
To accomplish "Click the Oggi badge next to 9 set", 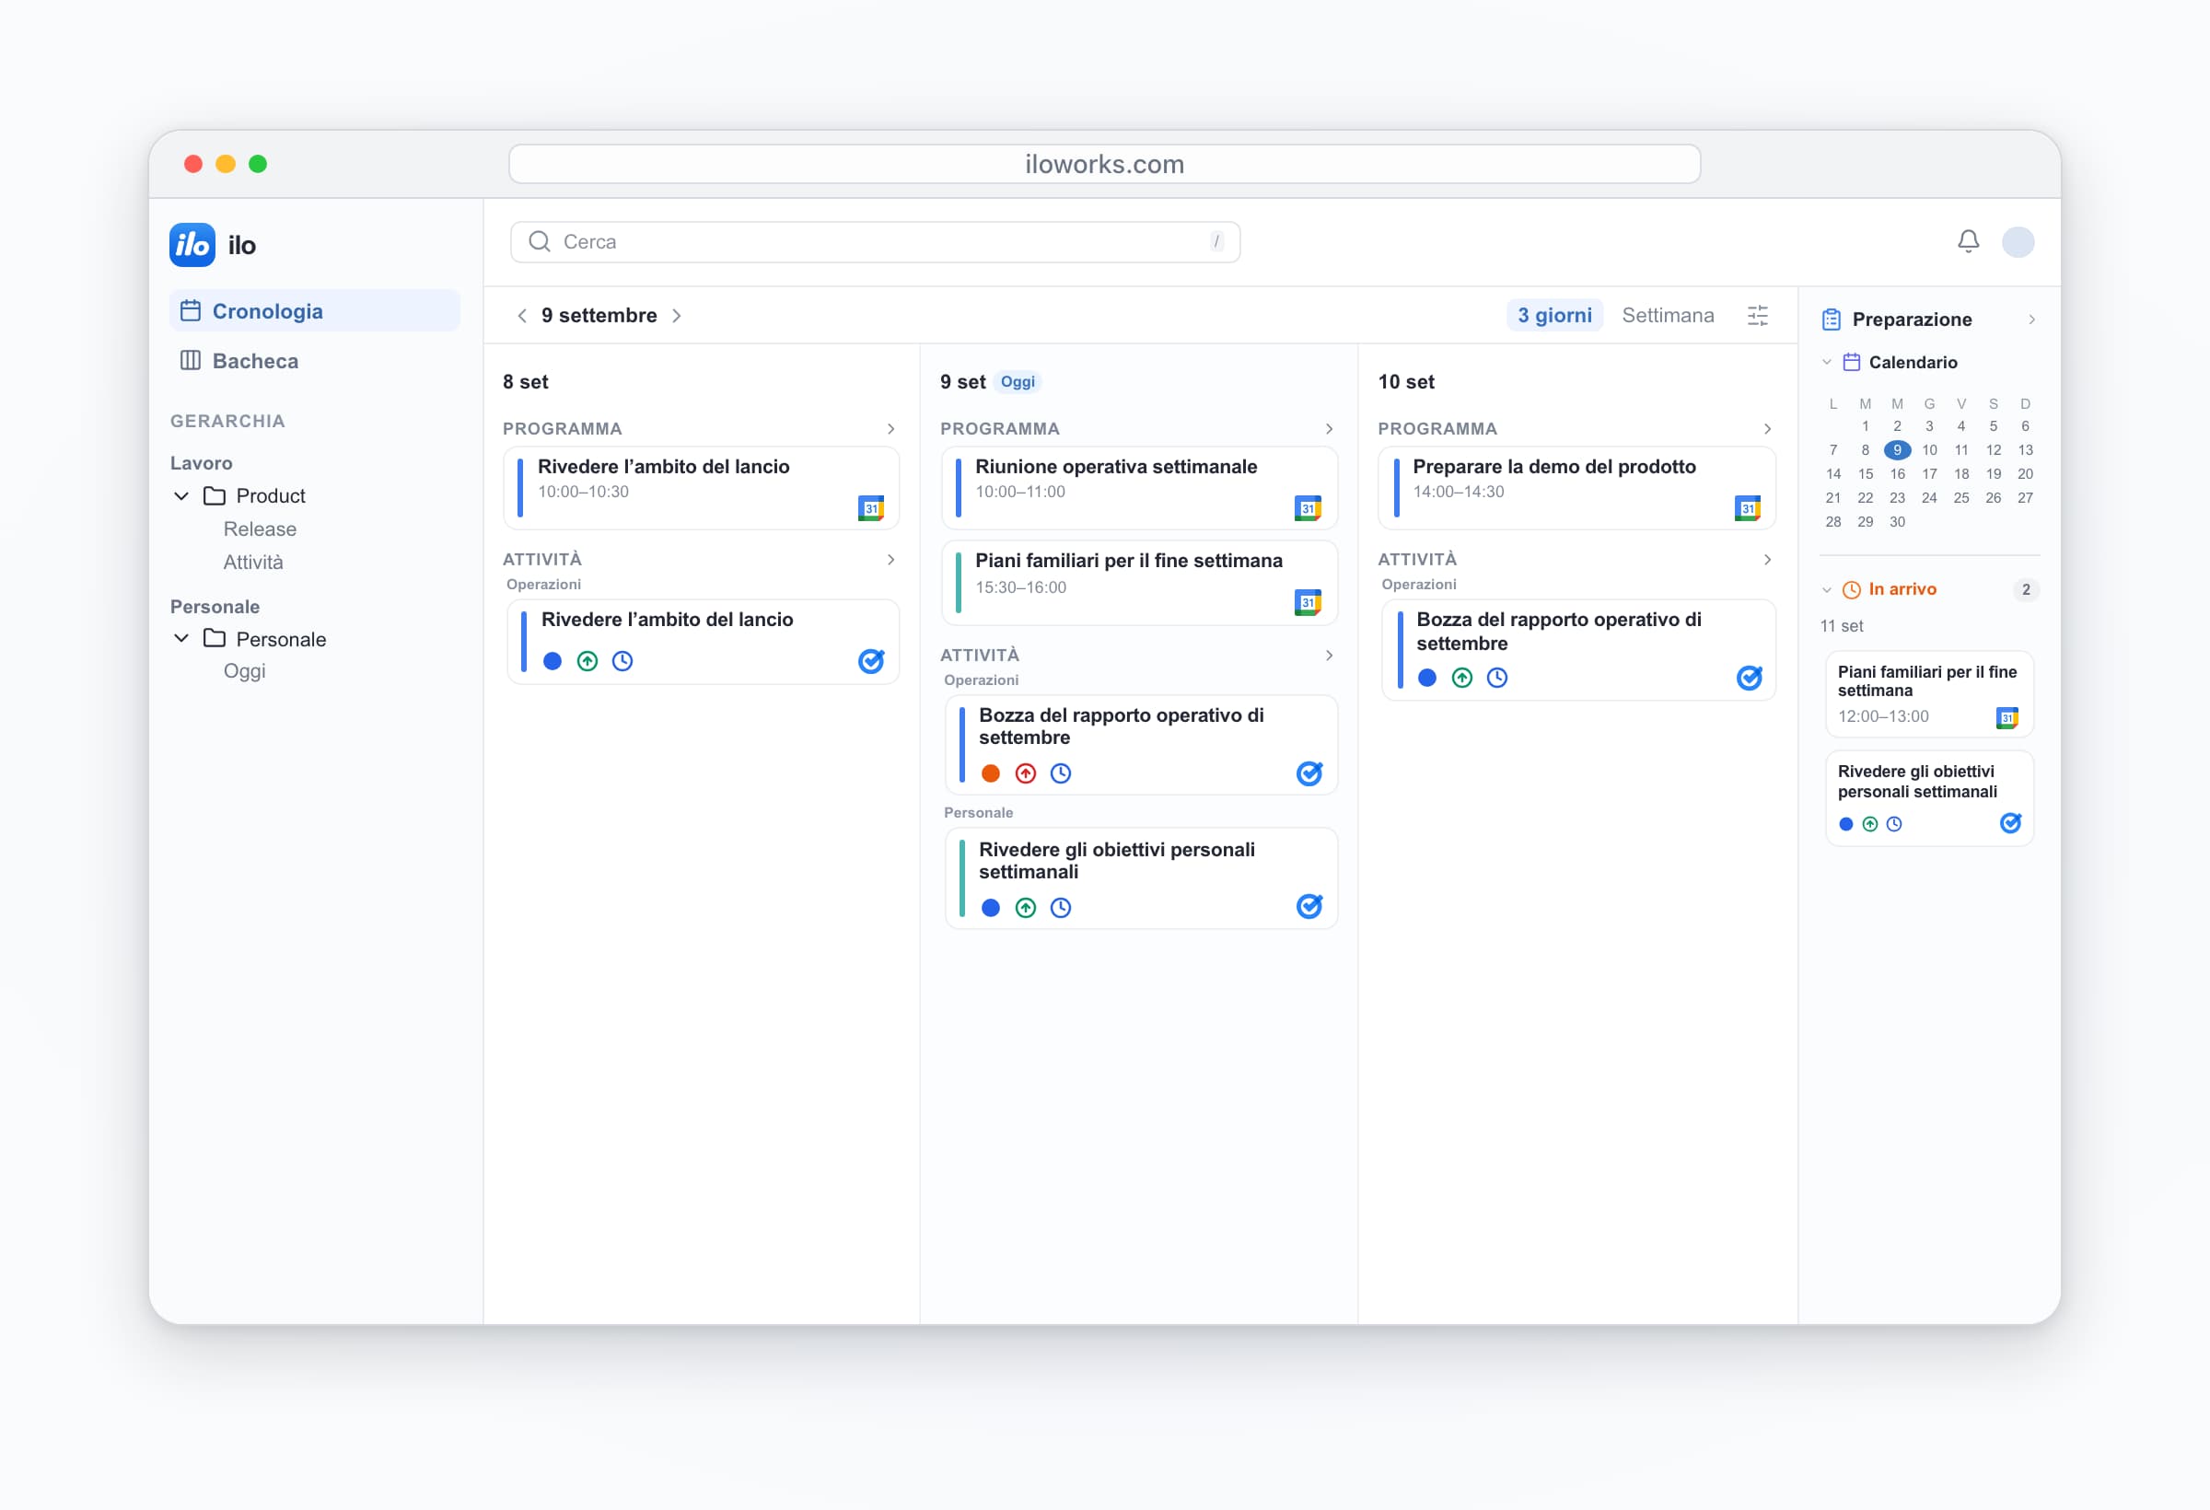I will pos(1017,382).
